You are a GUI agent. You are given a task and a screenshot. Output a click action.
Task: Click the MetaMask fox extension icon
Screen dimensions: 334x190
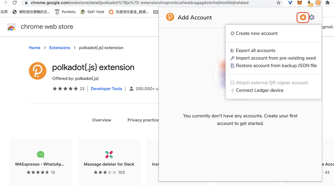click(299, 3)
